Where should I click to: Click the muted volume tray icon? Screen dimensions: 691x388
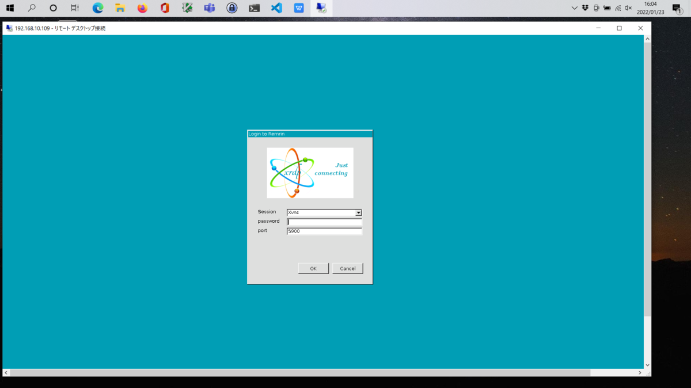[628, 8]
